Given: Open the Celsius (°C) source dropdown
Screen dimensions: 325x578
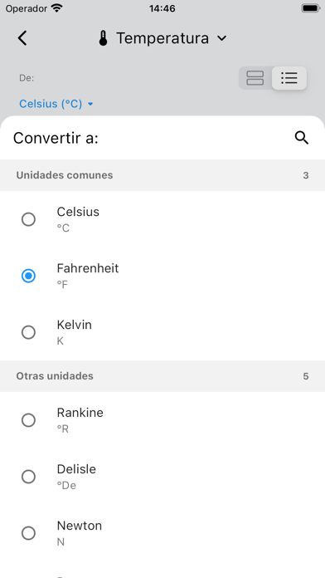Looking at the screenshot, I should (56, 104).
